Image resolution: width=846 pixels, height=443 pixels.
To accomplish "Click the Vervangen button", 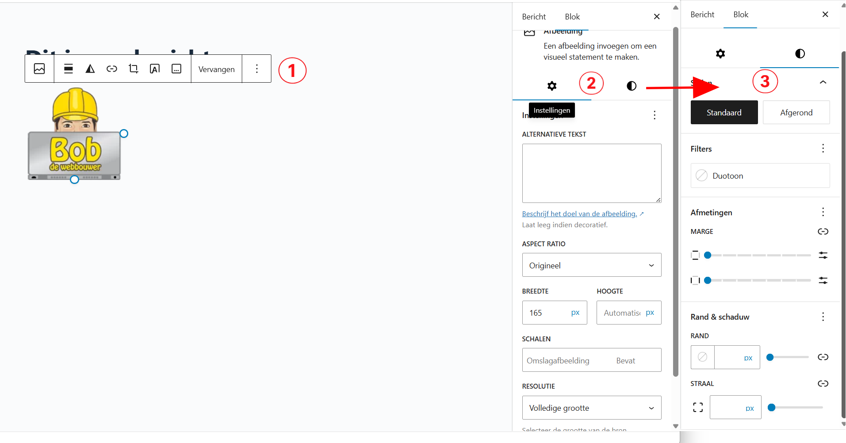I will pyautogui.click(x=216, y=69).
